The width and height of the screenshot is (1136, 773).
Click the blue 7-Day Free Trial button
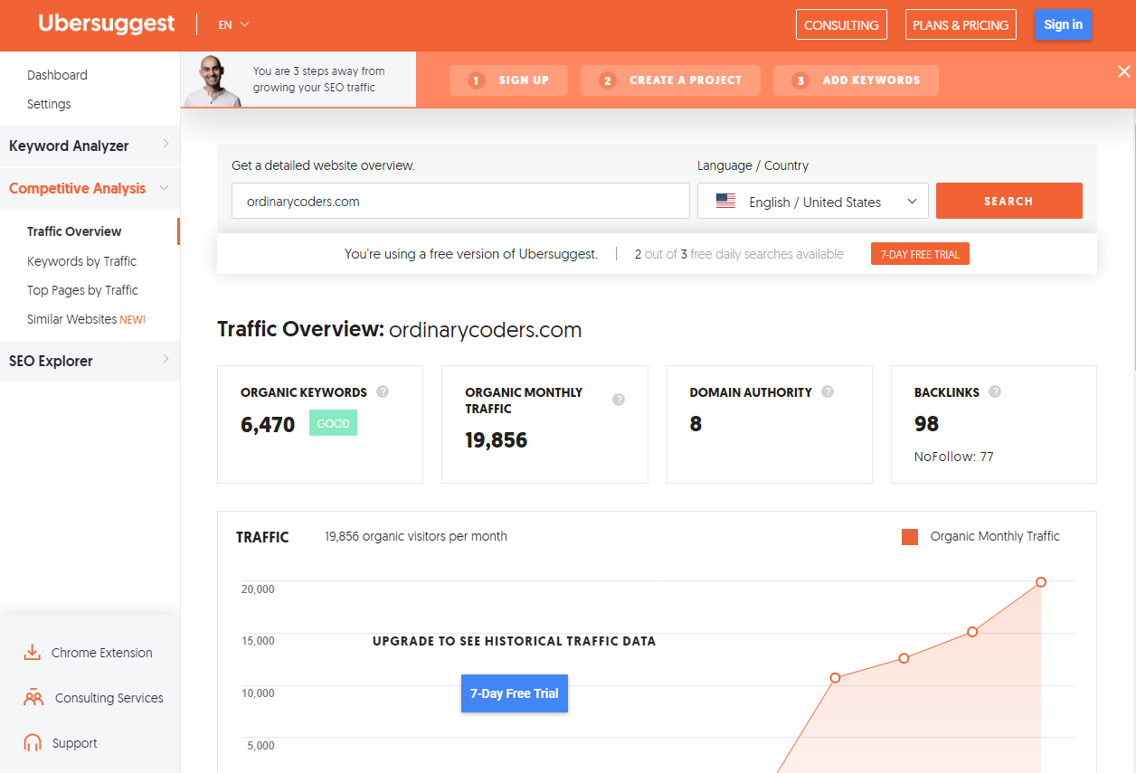click(x=515, y=693)
